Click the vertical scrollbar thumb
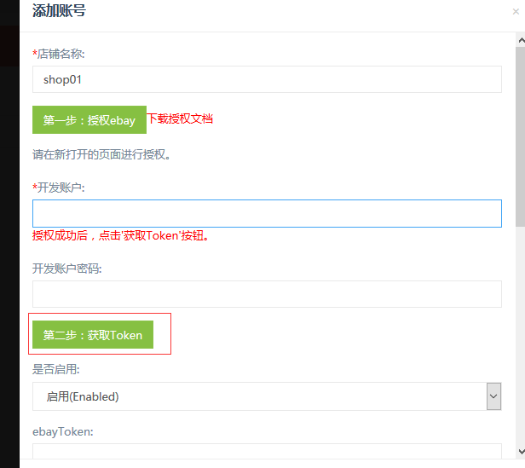 tap(520, 136)
